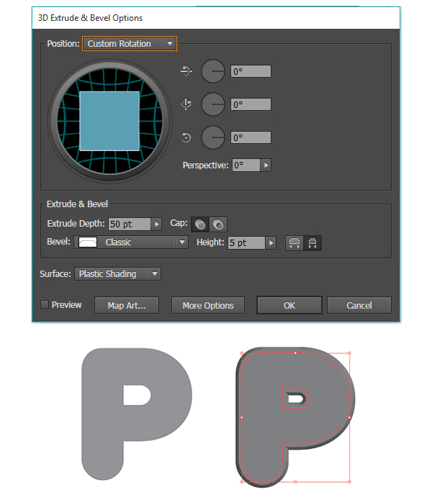Click the X-axis rotation angle dial

click(x=213, y=71)
